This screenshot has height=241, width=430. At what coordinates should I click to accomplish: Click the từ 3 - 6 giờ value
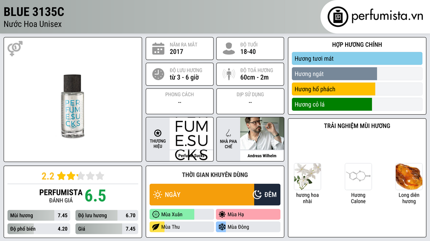pos(184,77)
